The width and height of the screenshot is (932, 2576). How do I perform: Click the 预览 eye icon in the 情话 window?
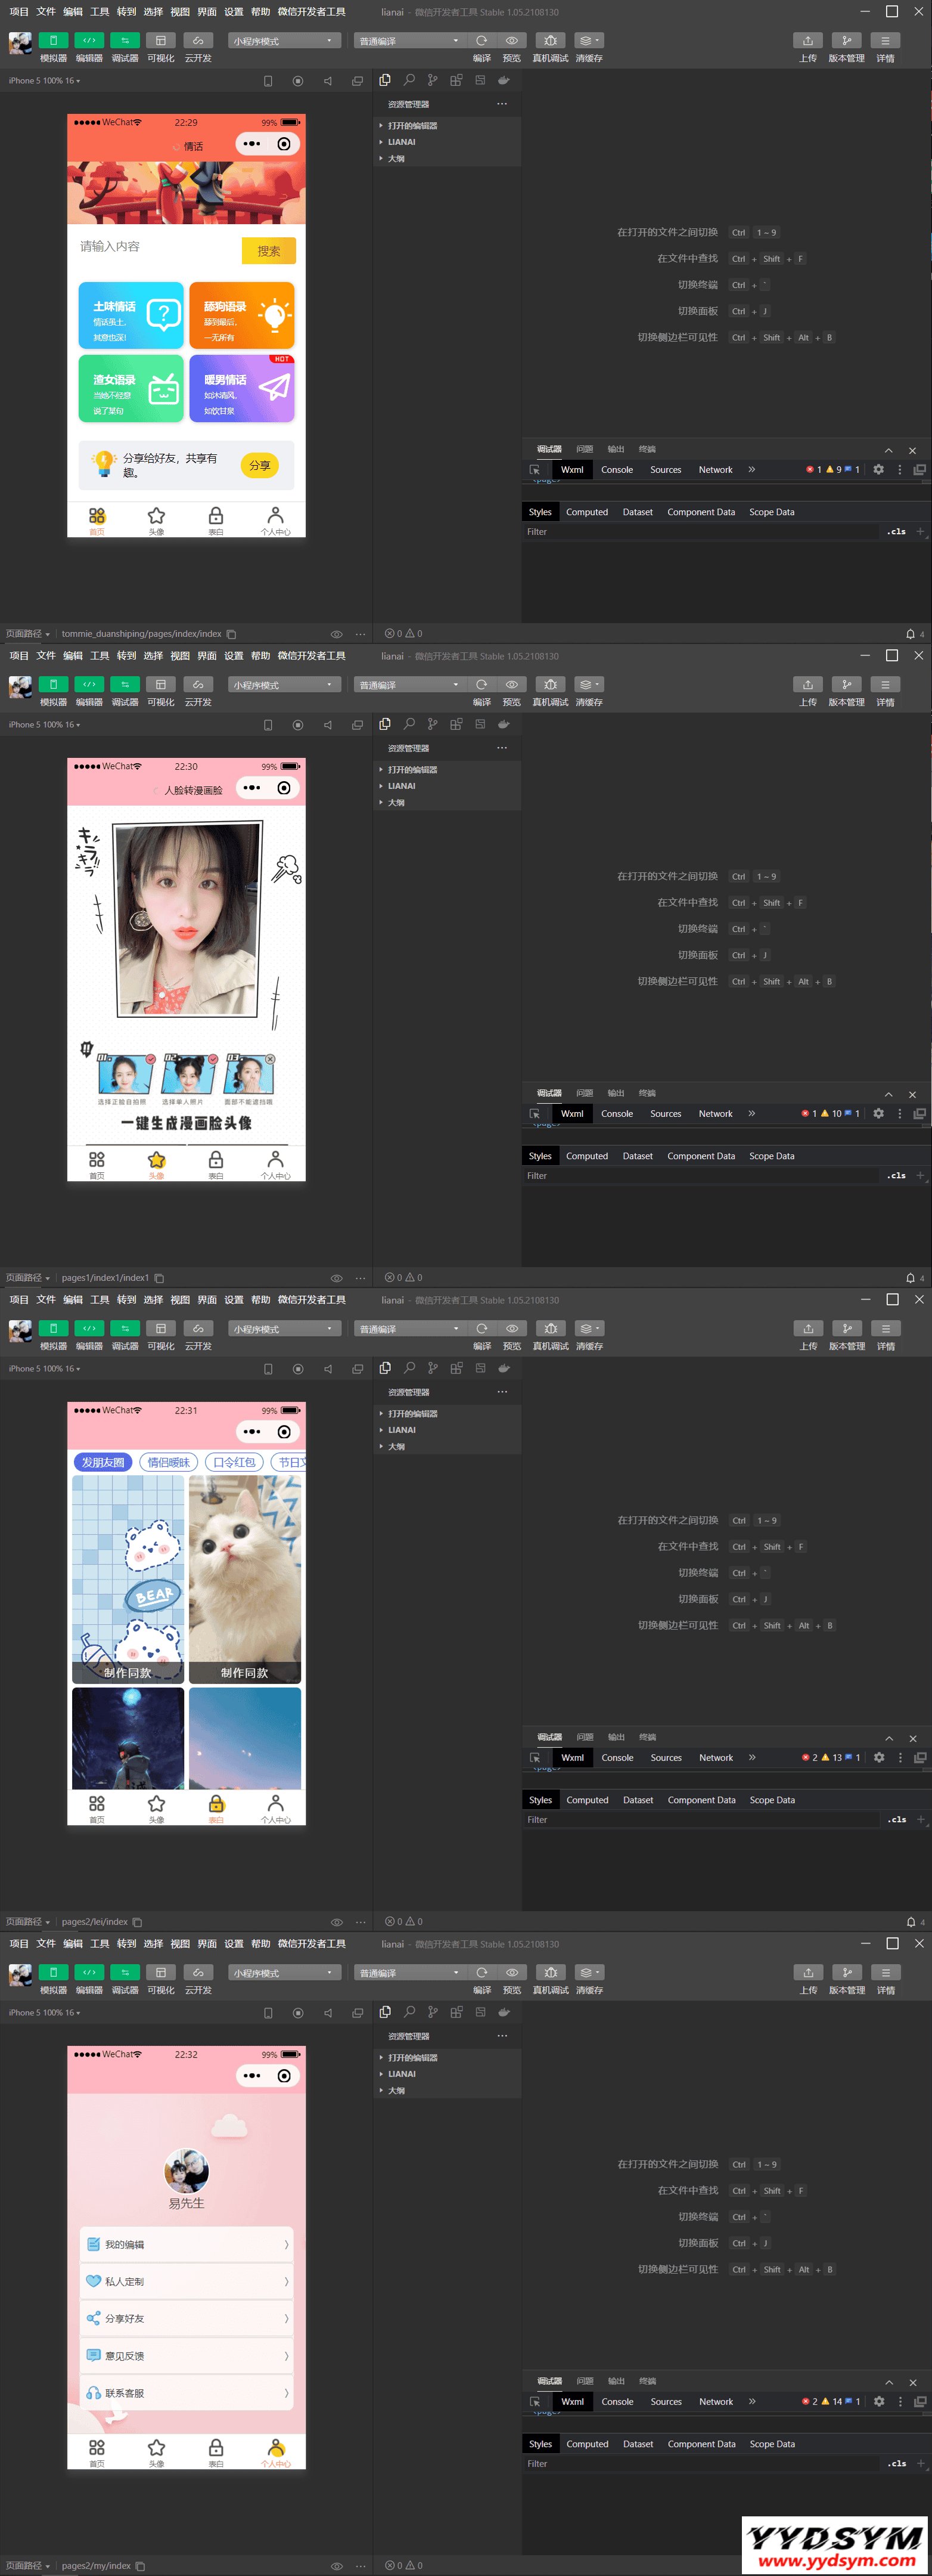[511, 41]
